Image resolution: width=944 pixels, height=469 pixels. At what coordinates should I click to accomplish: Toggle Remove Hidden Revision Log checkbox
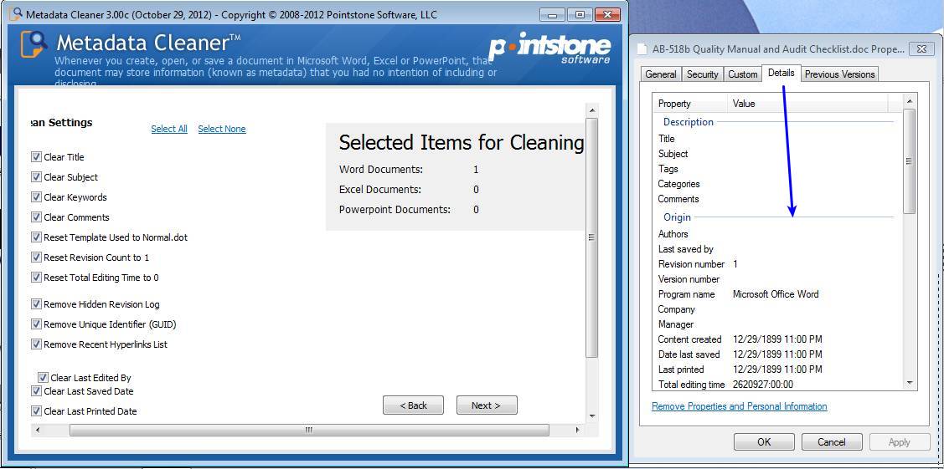(x=36, y=304)
